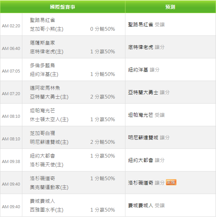
Task: Open the 洛杉磯道奇 讓分 prediction
Action: 146,183
